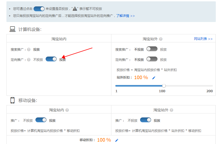Click the 站外折扣 slider handle
216x144 pixels.
(164, 86)
